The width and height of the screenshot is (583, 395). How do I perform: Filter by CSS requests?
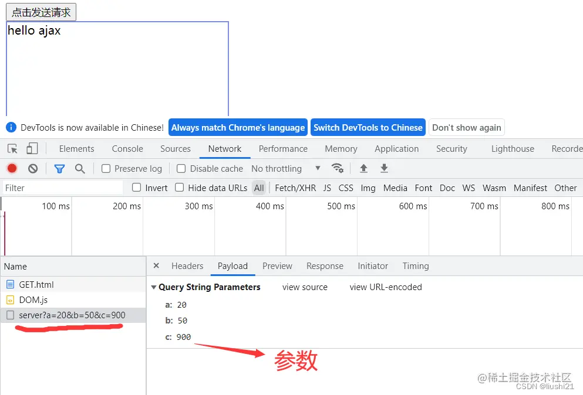tap(345, 188)
